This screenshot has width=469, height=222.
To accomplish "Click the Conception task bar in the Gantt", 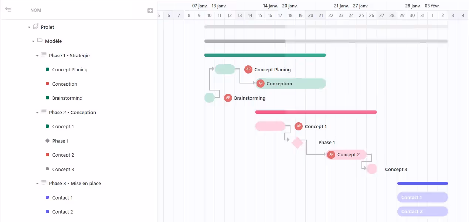I will 296,84.
